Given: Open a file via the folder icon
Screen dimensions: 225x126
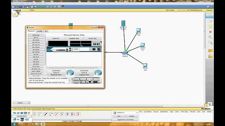Looking at the screenshot, I should point(17,7).
